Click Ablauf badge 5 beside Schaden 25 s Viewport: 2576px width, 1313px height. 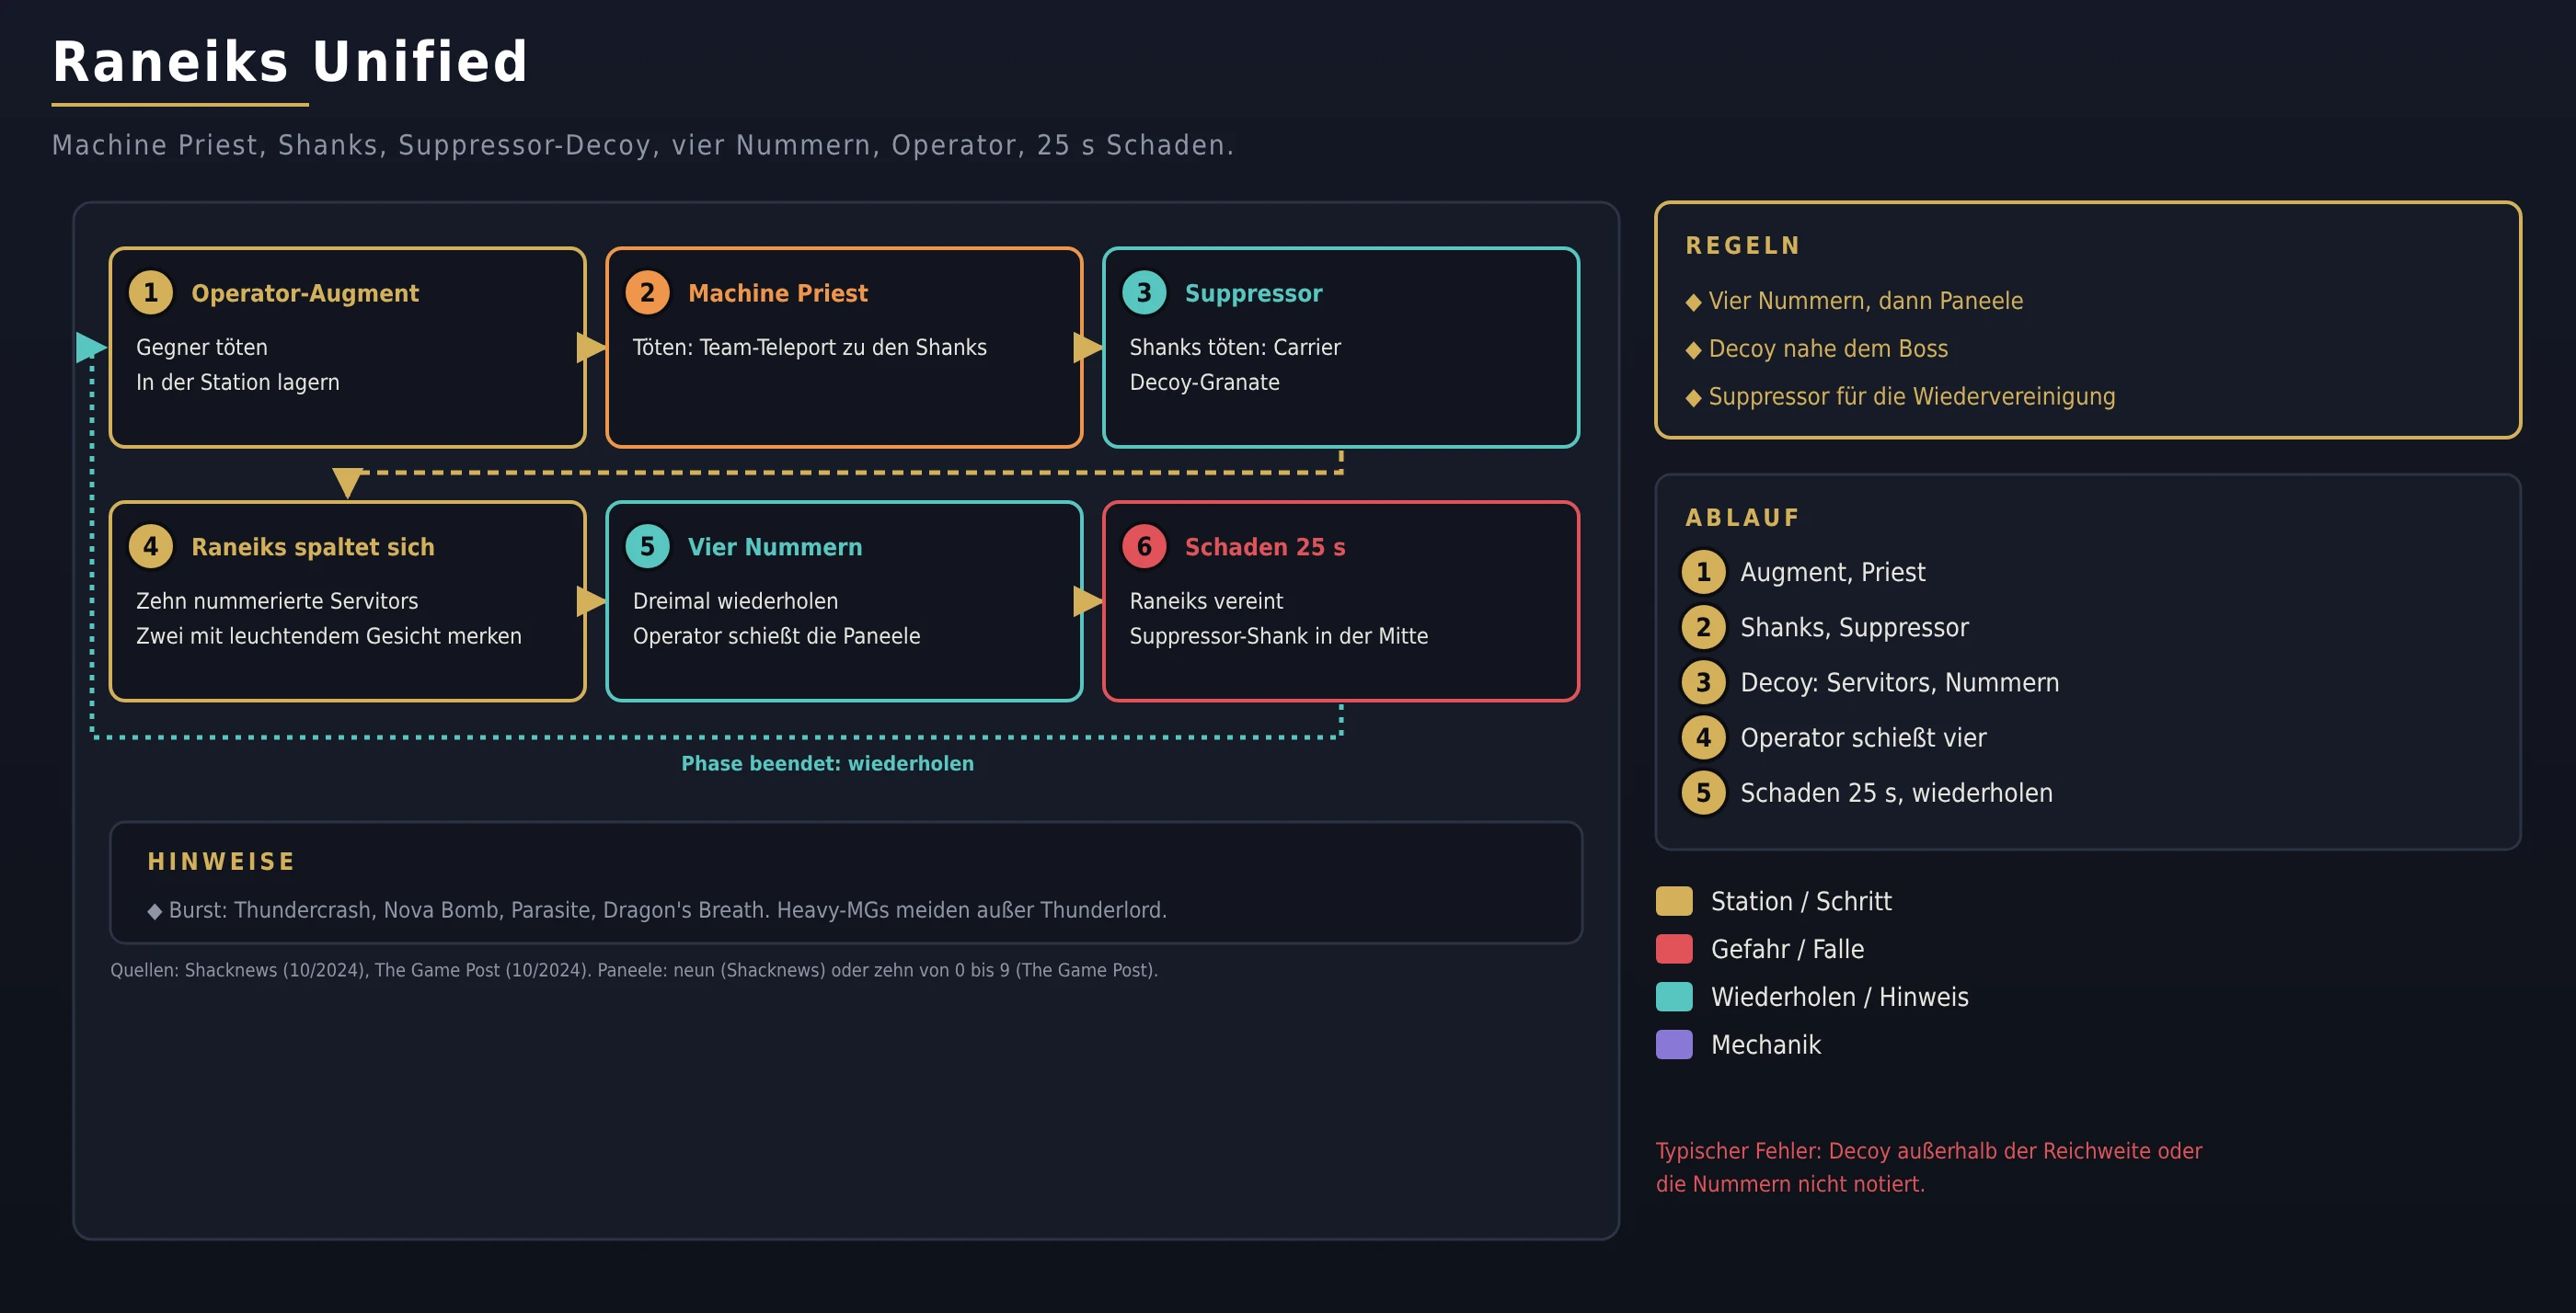(1703, 793)
